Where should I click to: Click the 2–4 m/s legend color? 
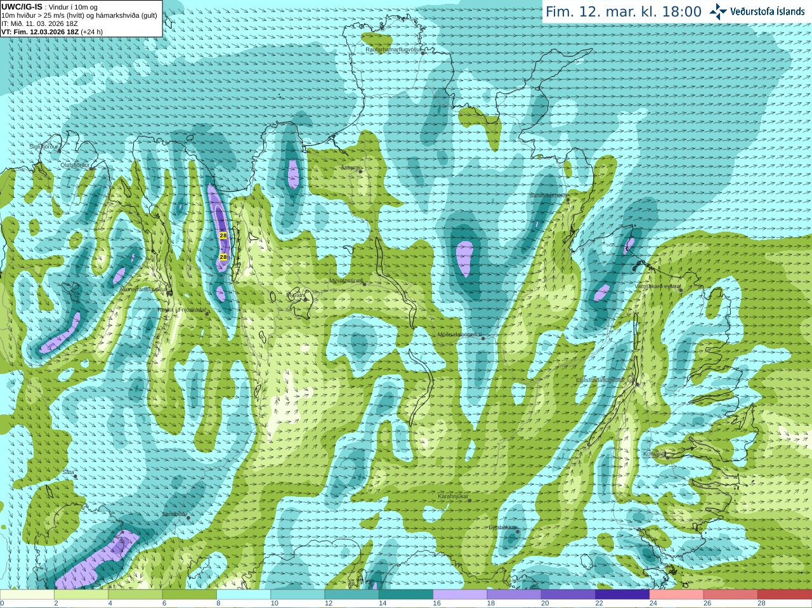[x=82, y=595]
